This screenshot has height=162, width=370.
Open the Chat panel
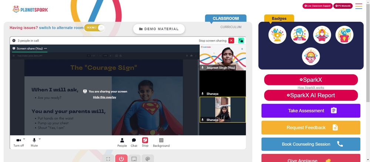point(134,142)
